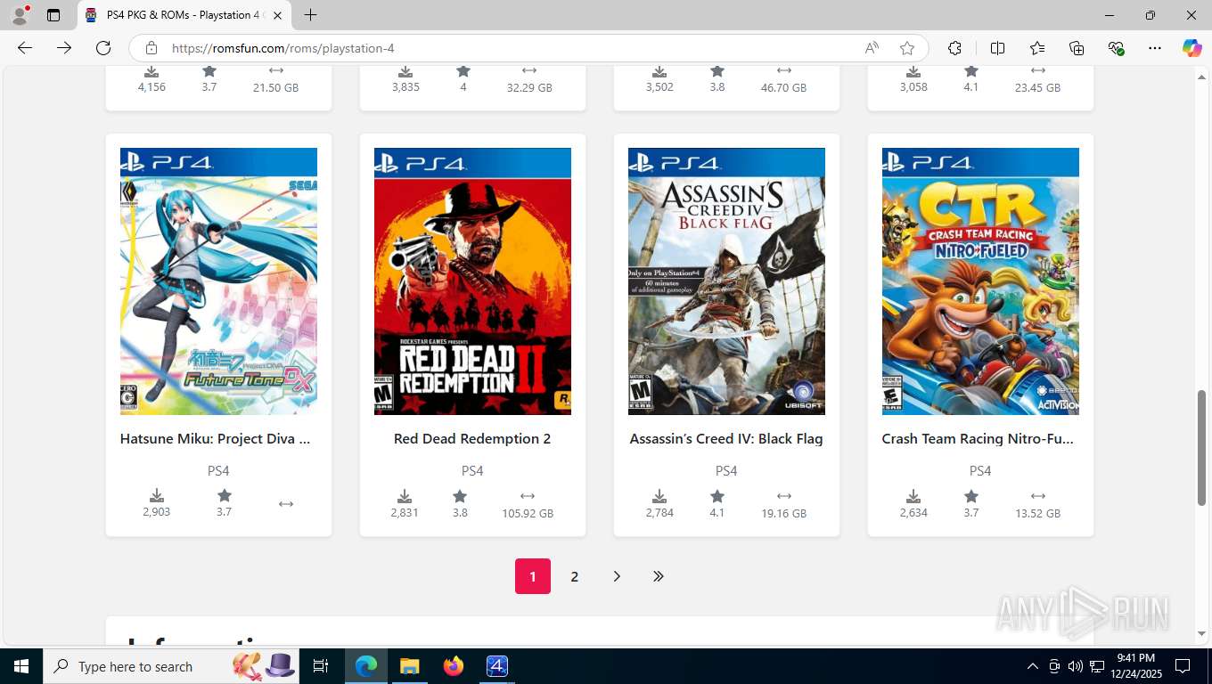Open Red Dead Redemption 2 cover

tap(472, 281)
